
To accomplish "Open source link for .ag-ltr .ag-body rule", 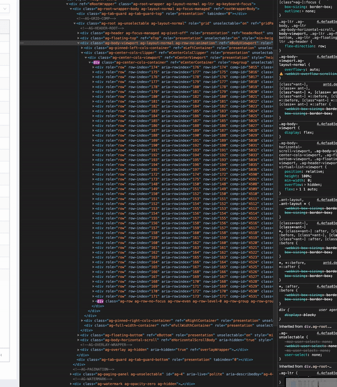I will 327,22.
